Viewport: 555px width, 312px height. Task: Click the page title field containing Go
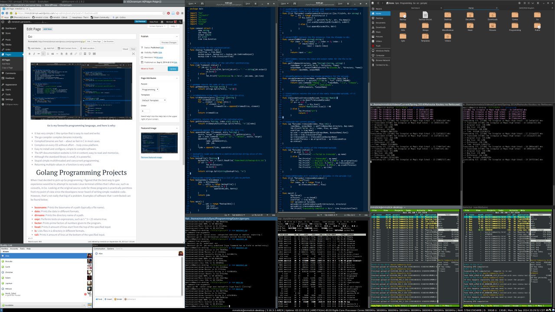pos(81,36)
